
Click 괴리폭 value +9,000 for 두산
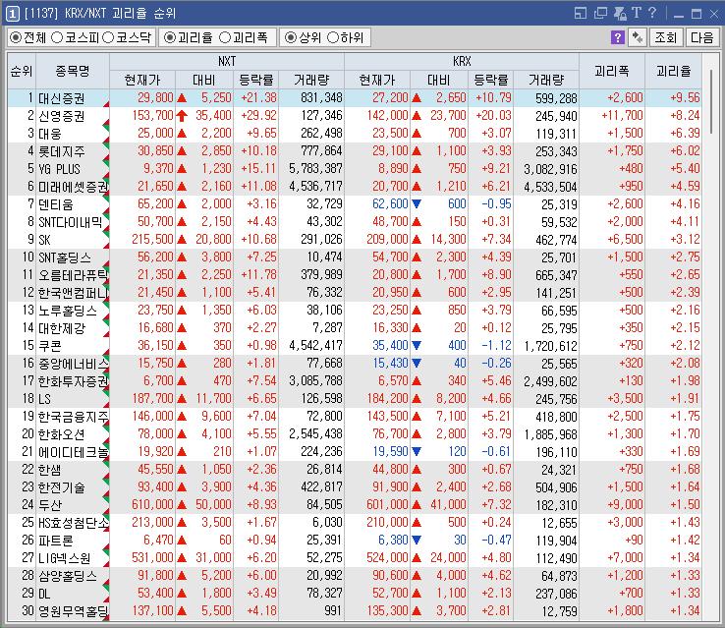click(x=625, y=505)
